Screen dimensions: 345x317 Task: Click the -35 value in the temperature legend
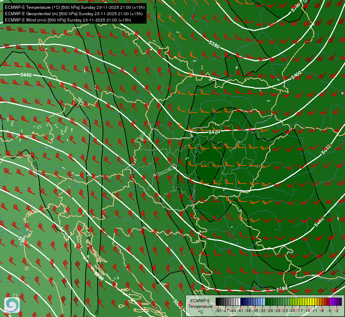tap(255, 311)
